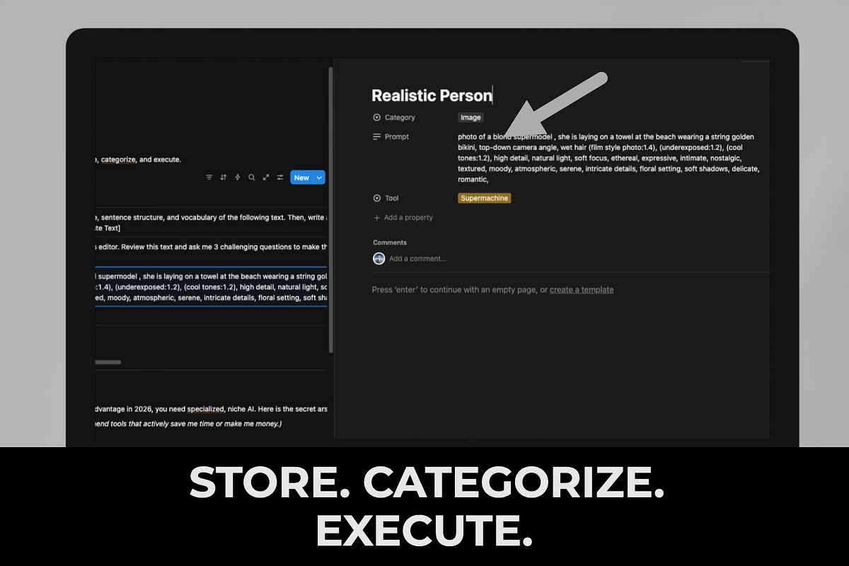Click the Comments heading
Screen dimensions: 849x566
390,243
